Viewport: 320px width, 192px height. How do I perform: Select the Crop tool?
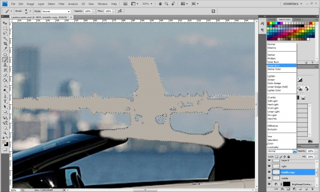5,44
